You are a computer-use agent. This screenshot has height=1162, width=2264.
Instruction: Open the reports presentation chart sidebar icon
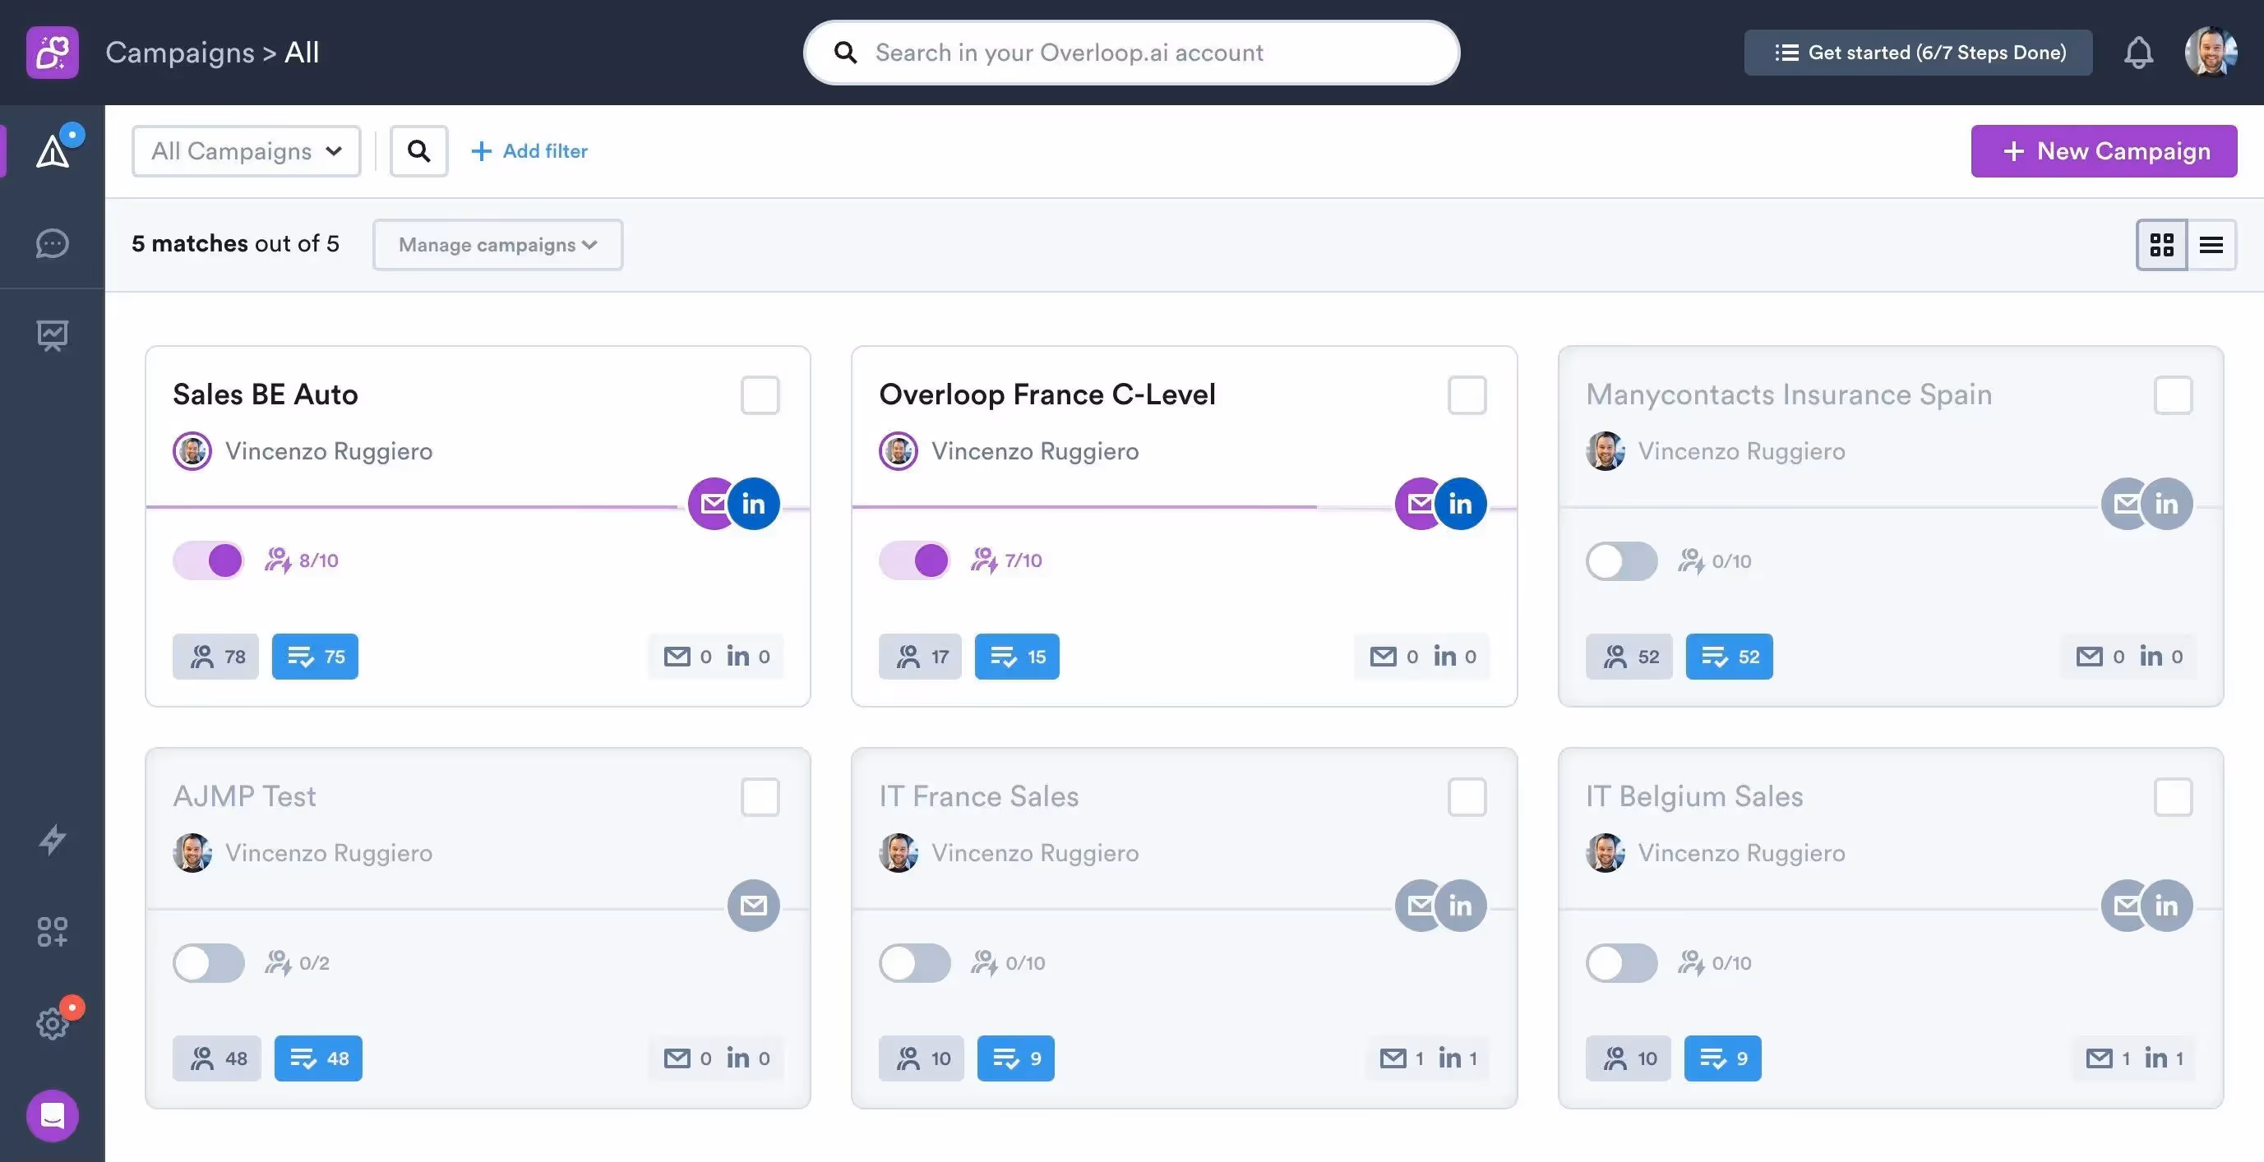coord(52,335)
